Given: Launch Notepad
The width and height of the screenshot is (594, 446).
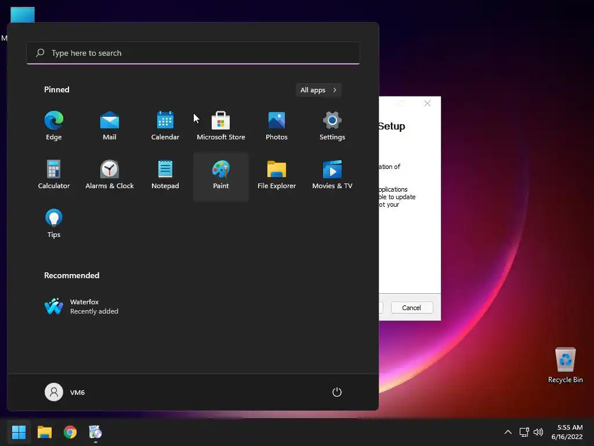Looking at the screenshot, I should pyautogui.click(x=165, y=175).
